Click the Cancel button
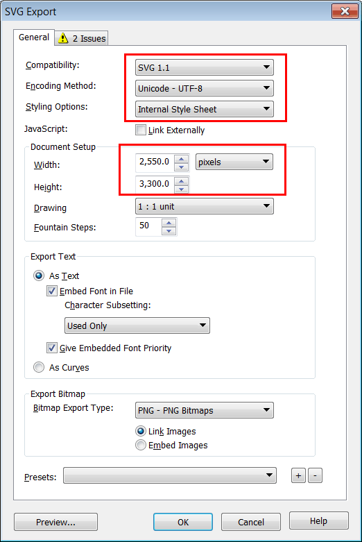The height and width of the screenshot is (542, 362). [251, 522]
